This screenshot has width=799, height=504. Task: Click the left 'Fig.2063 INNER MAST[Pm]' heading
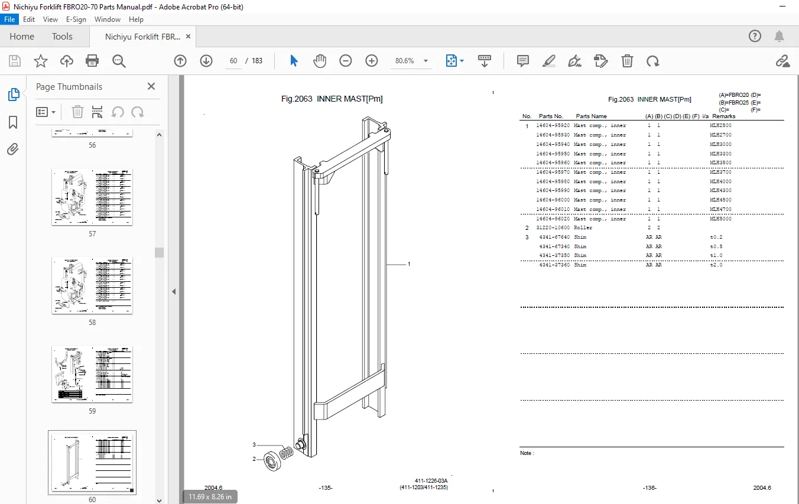332,99
